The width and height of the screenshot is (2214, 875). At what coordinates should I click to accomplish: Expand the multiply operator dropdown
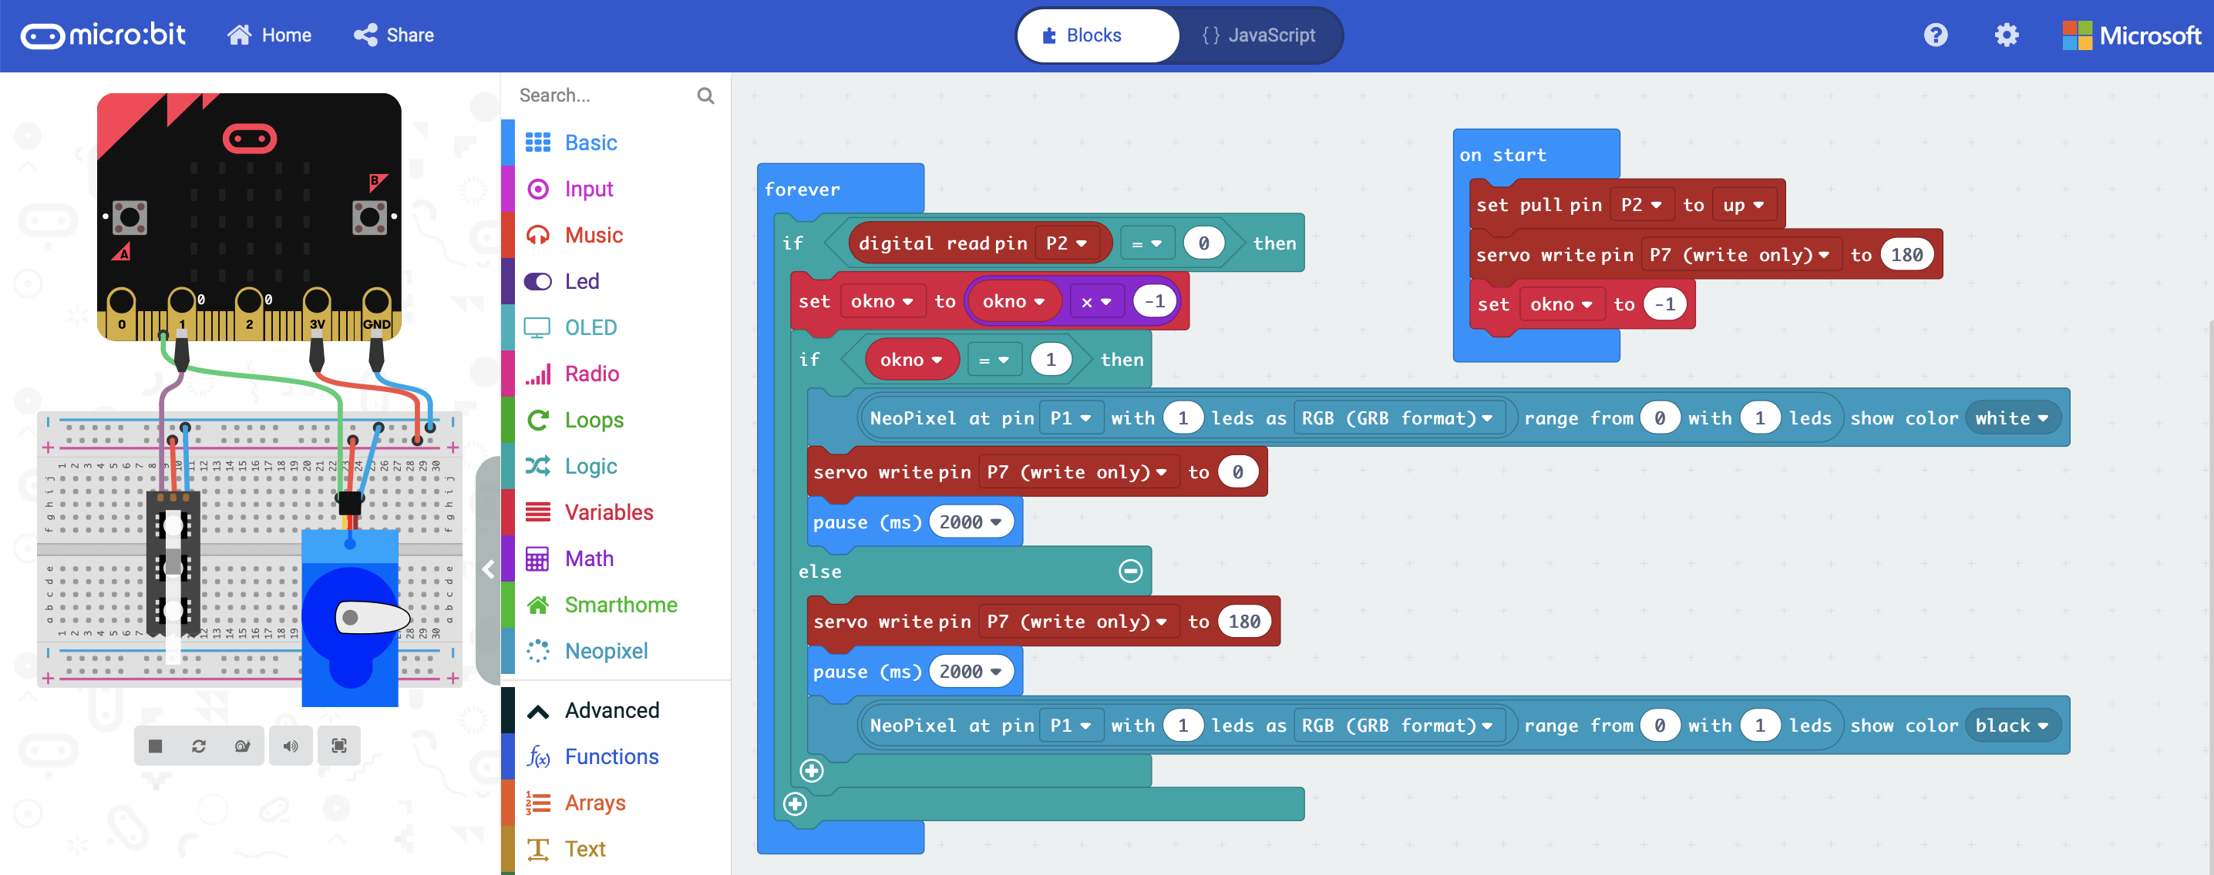1096,301
